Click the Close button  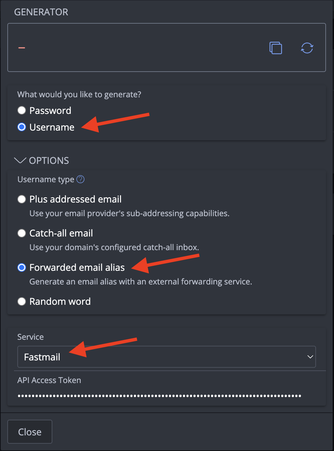[x=30, y=431]
